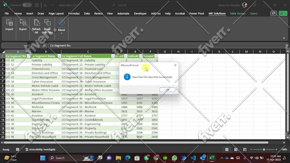The width and height of the screenshot is (290, 163).
Task: Open WhatsApp from the taskbar
Action: 174,158
